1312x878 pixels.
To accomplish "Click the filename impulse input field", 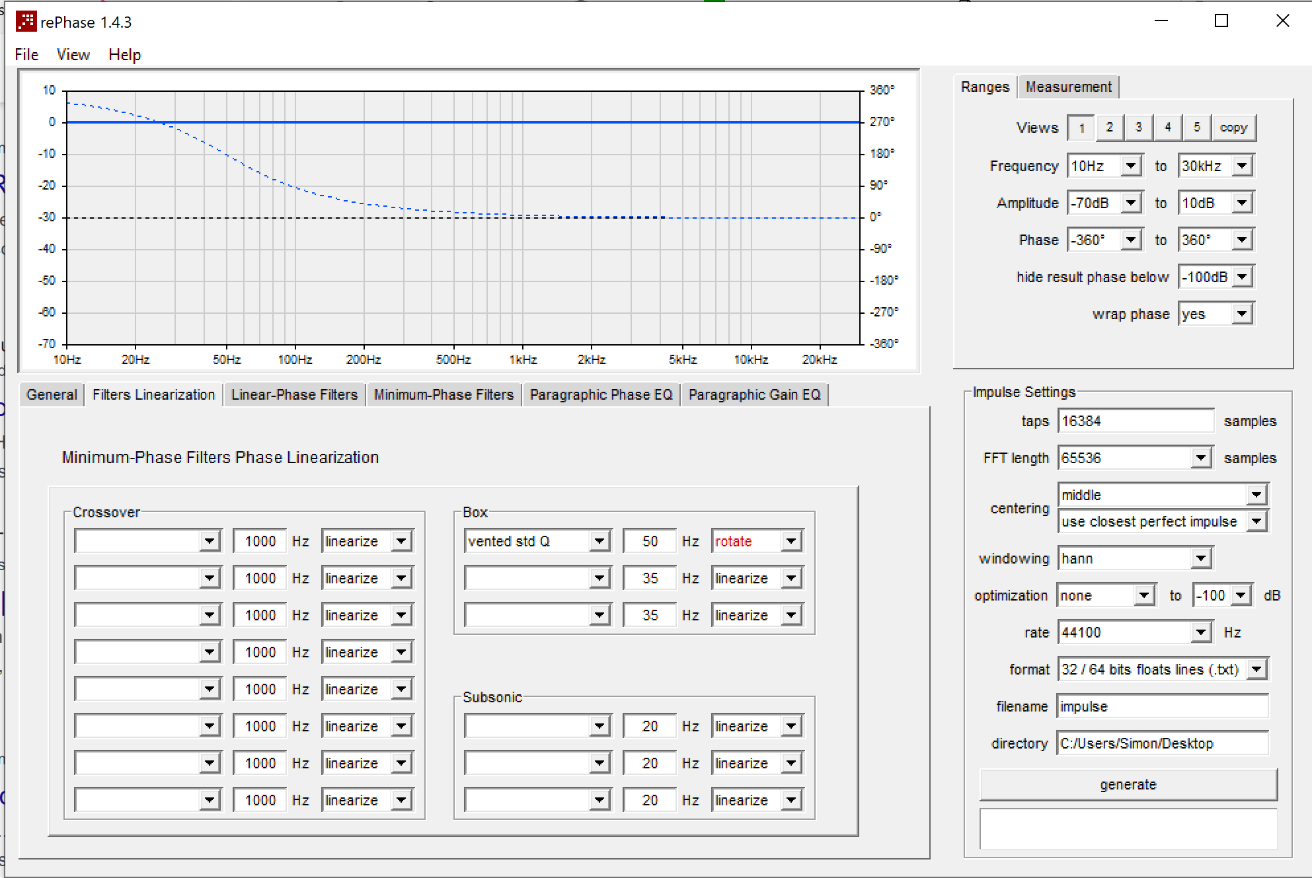I will click(x=1163, y=706).
